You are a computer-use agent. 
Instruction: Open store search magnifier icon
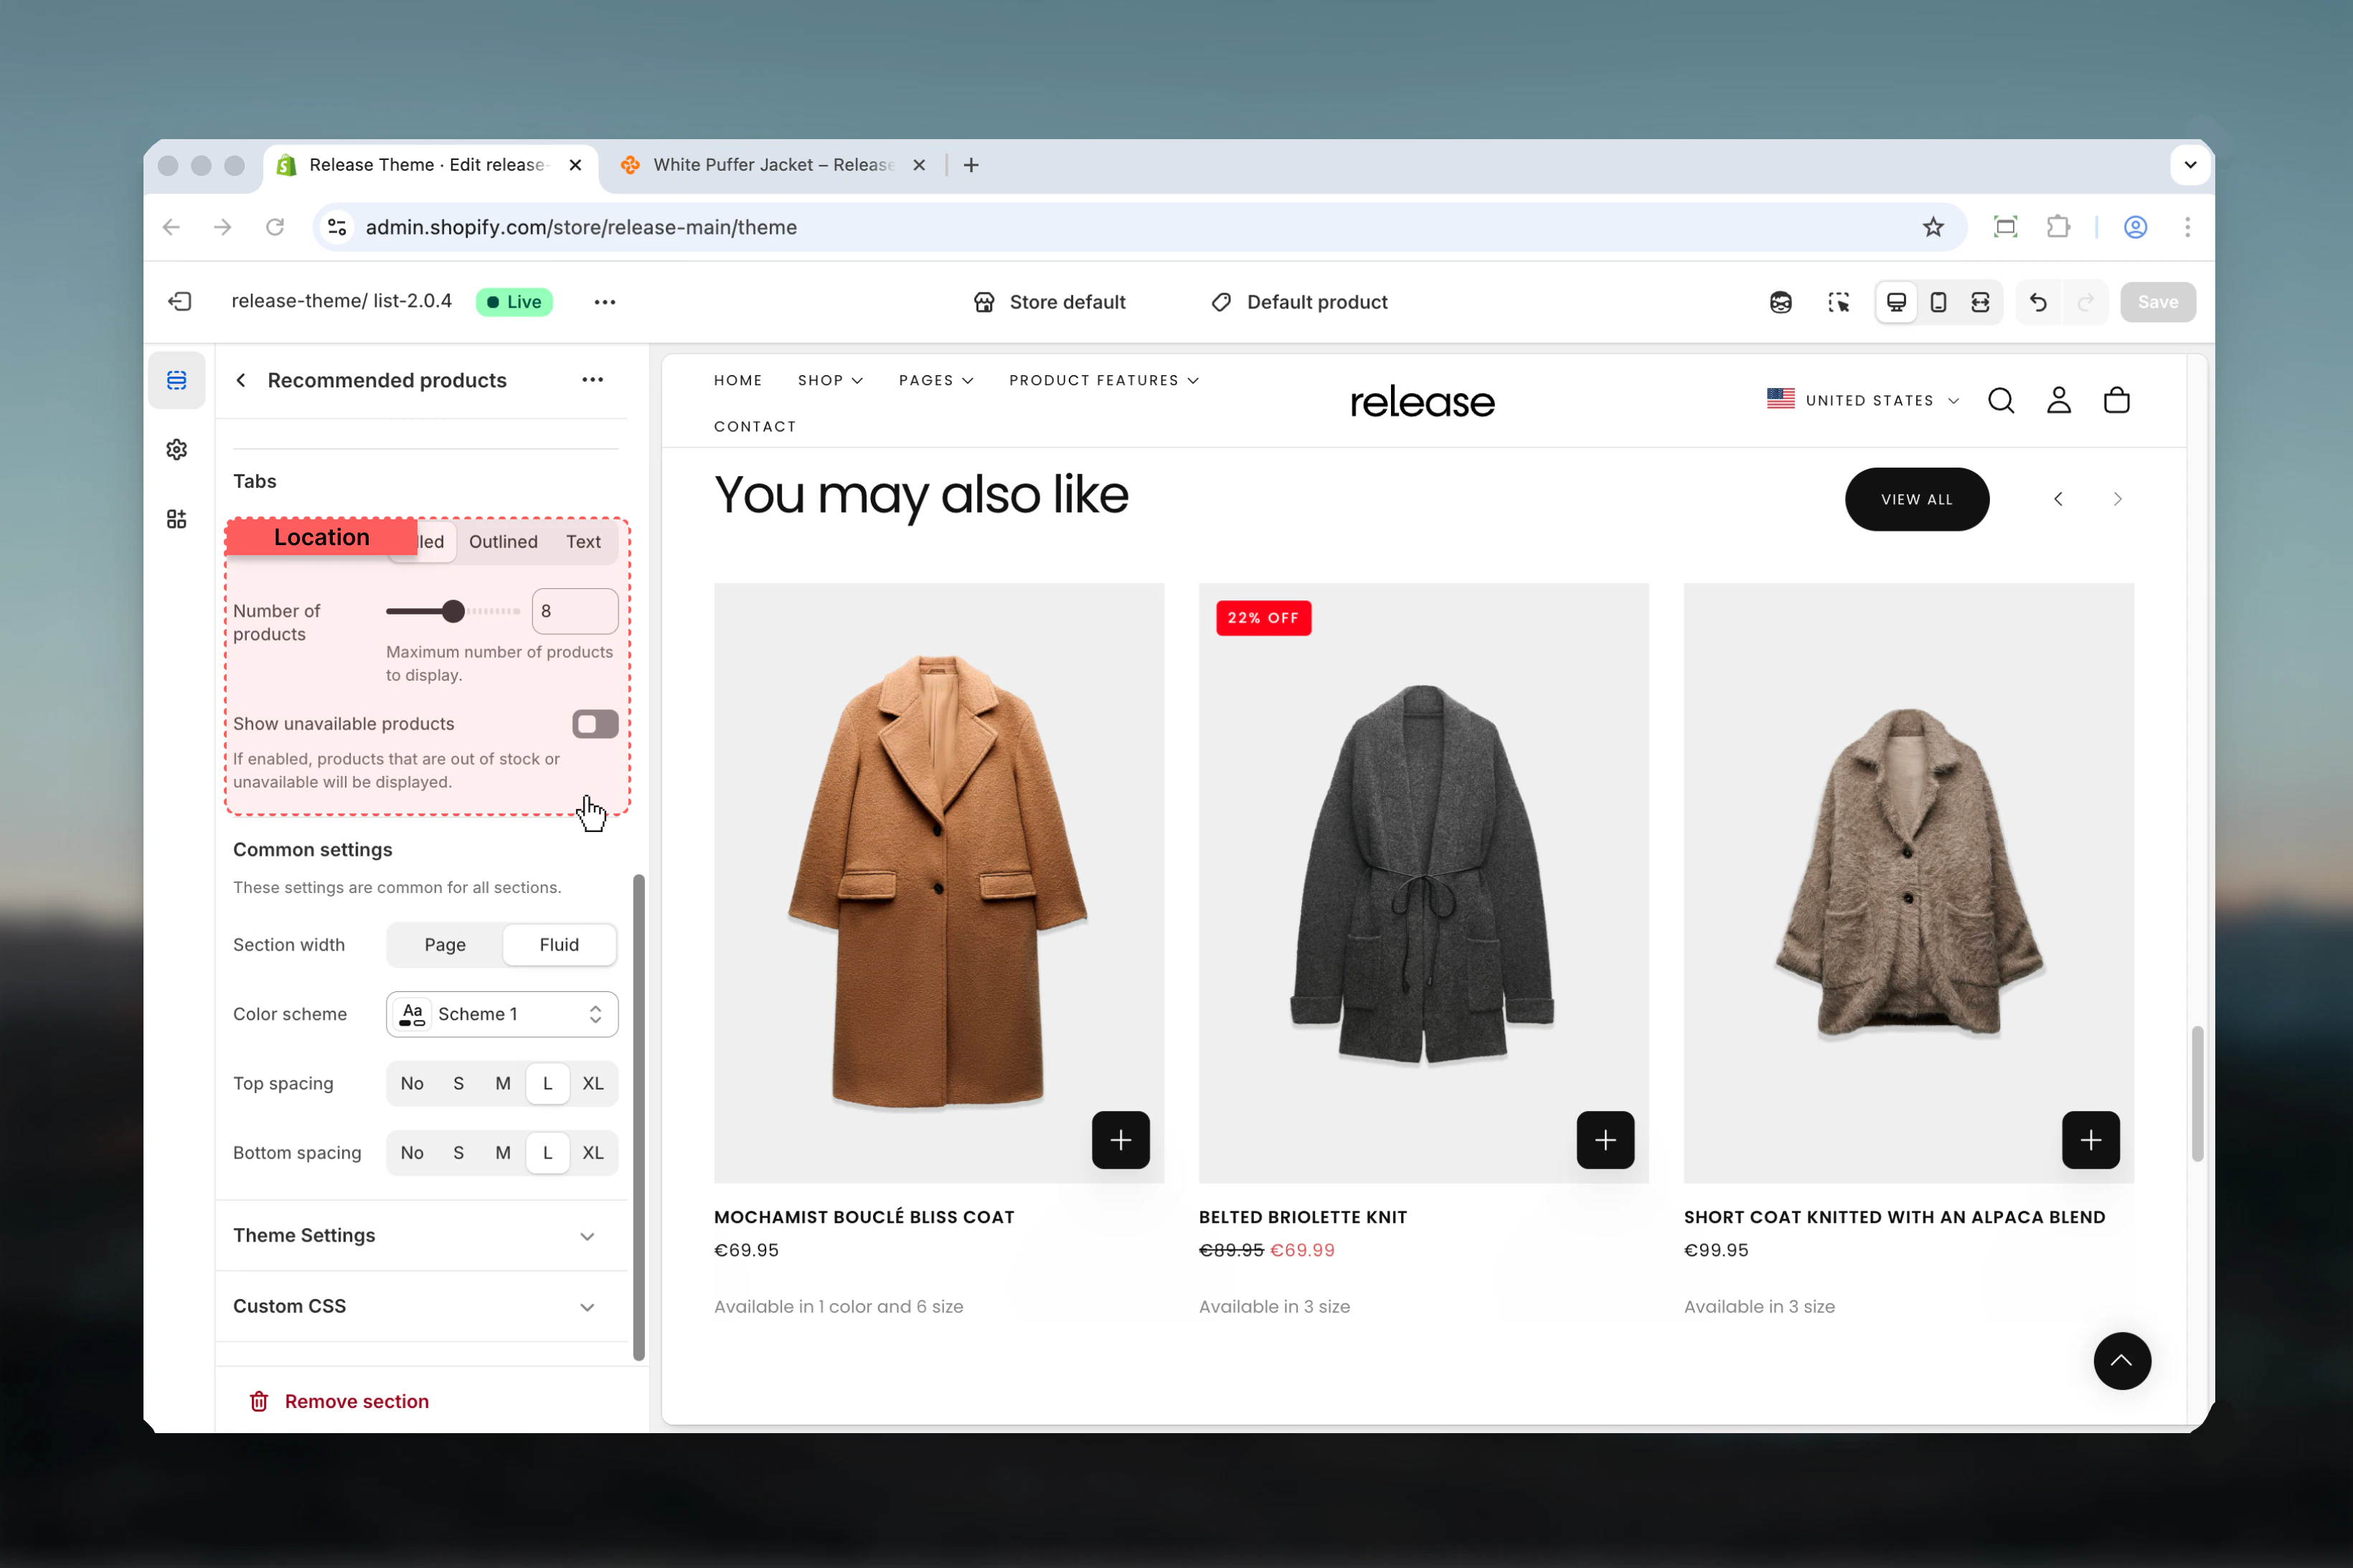pyautogui.click(x=2001, y=401)
